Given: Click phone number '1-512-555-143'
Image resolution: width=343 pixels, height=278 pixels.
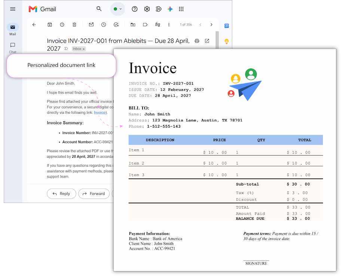Looking at the screenshot, I should click(163, 126).
